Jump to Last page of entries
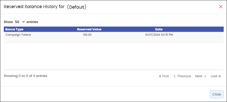The height and width of the screenshot is (102, 227). click(216, 76)
